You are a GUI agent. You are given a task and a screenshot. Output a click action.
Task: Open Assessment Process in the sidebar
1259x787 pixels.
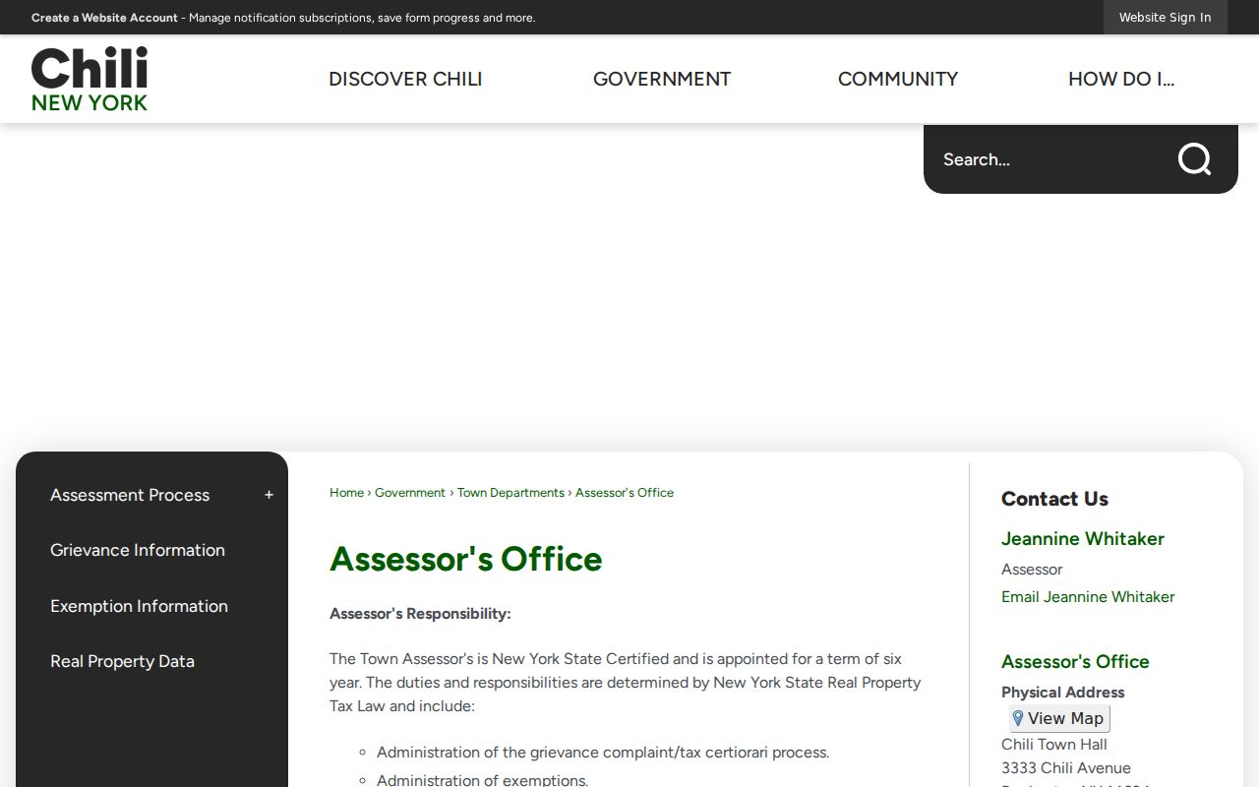tap(130, 495)
